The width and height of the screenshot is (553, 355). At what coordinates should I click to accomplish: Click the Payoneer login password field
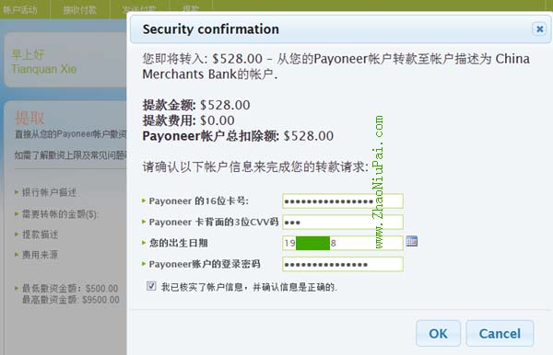343,264
